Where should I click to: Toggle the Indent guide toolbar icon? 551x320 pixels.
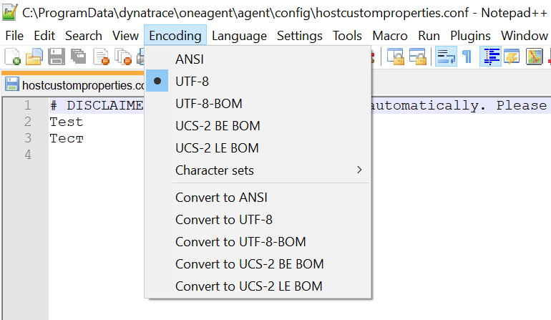(490, 57)
